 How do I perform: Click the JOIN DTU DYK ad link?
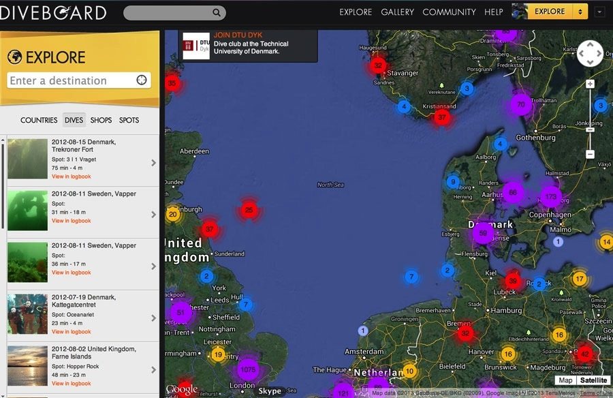238,35
